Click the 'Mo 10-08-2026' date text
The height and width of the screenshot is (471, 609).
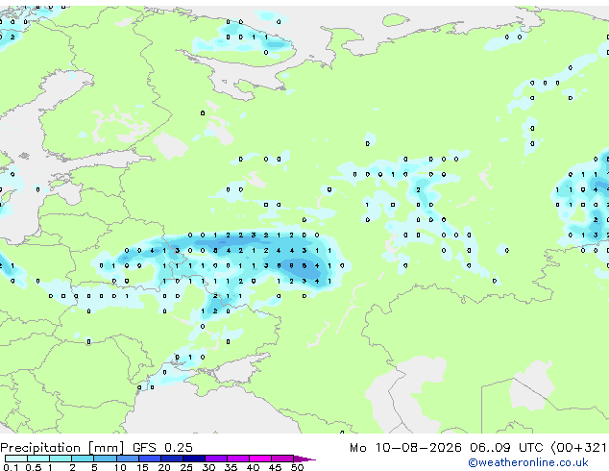click(405, 448)
